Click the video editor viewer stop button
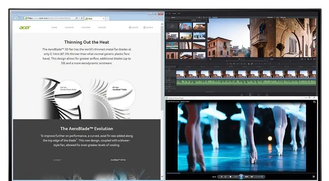 (308, 59)
